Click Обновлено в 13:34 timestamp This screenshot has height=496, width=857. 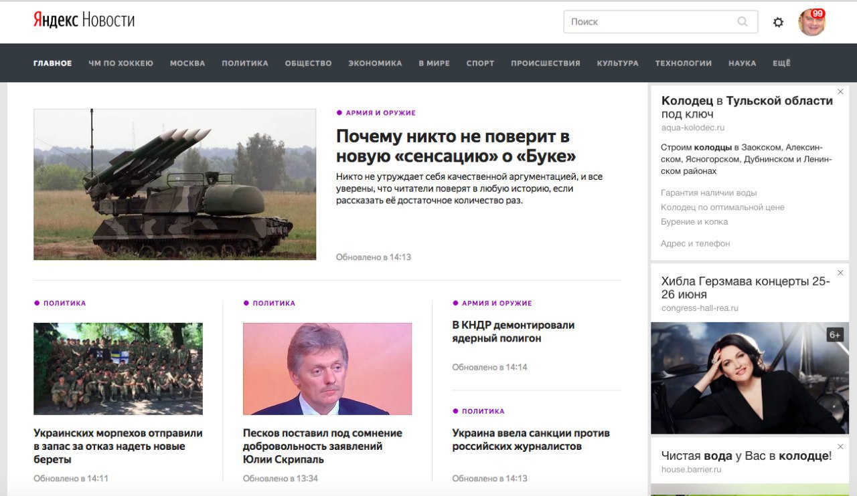tap(281, 479)
